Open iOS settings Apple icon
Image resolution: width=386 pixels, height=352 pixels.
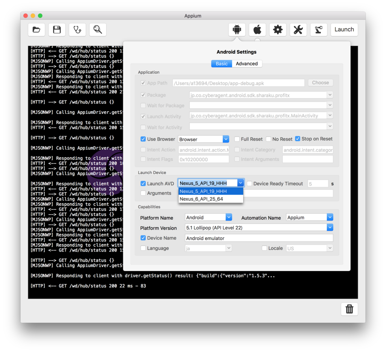[x=257, y=30]
